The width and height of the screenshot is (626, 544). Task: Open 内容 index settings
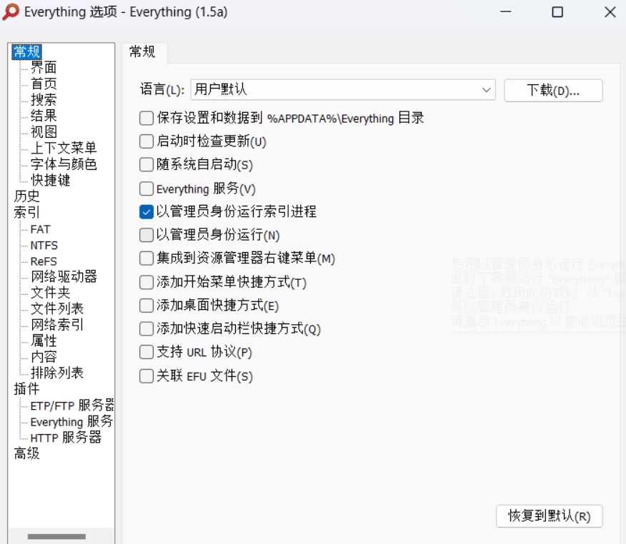pos(44,356)
